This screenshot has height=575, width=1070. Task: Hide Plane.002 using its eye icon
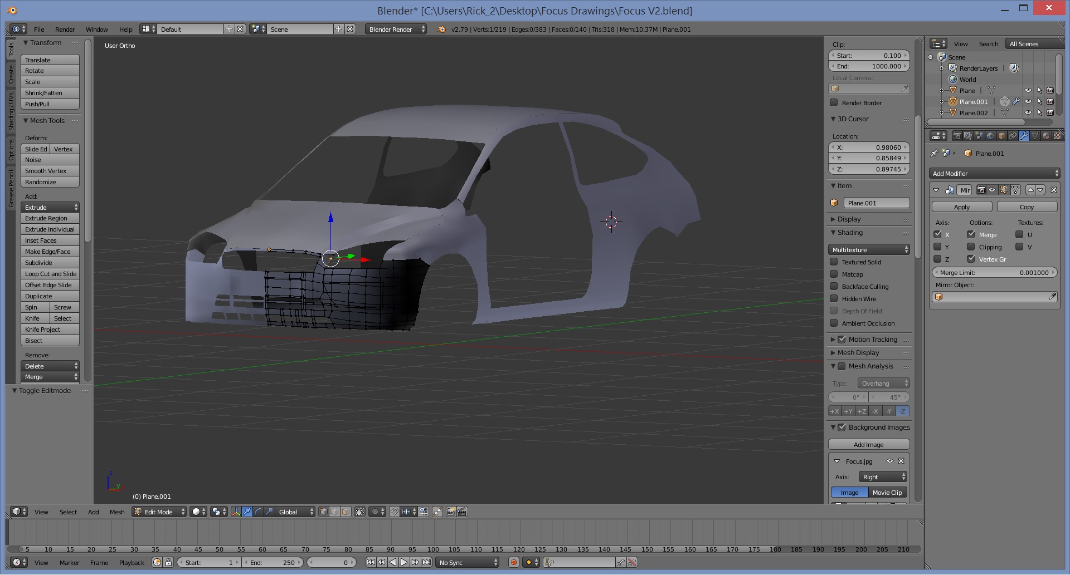(x=1028, y=113)
